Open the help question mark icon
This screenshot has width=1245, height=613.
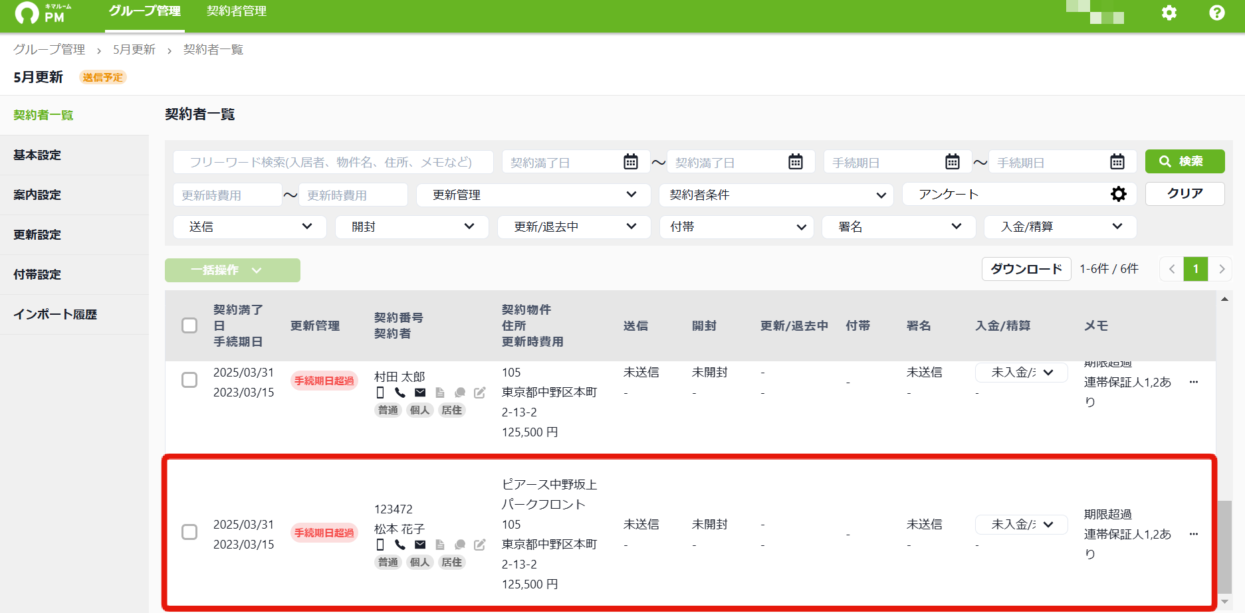click(1216, 13)
